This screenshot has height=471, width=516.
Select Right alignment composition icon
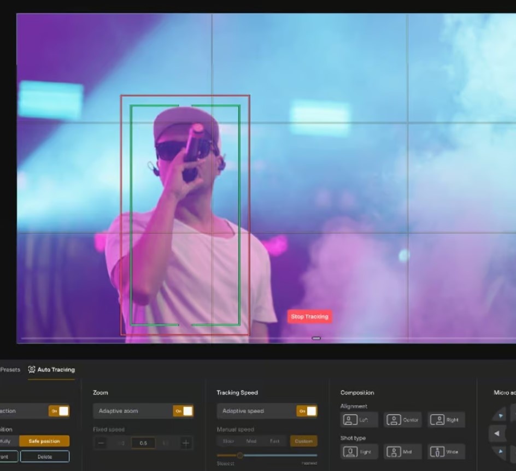[446, 420]
